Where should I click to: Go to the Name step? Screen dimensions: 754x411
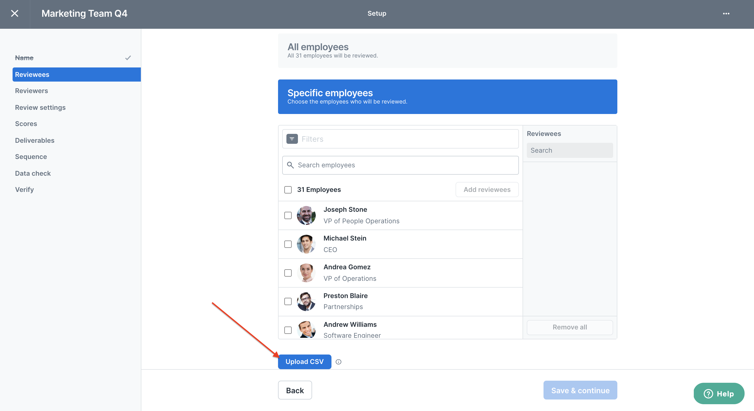(24, 58)
